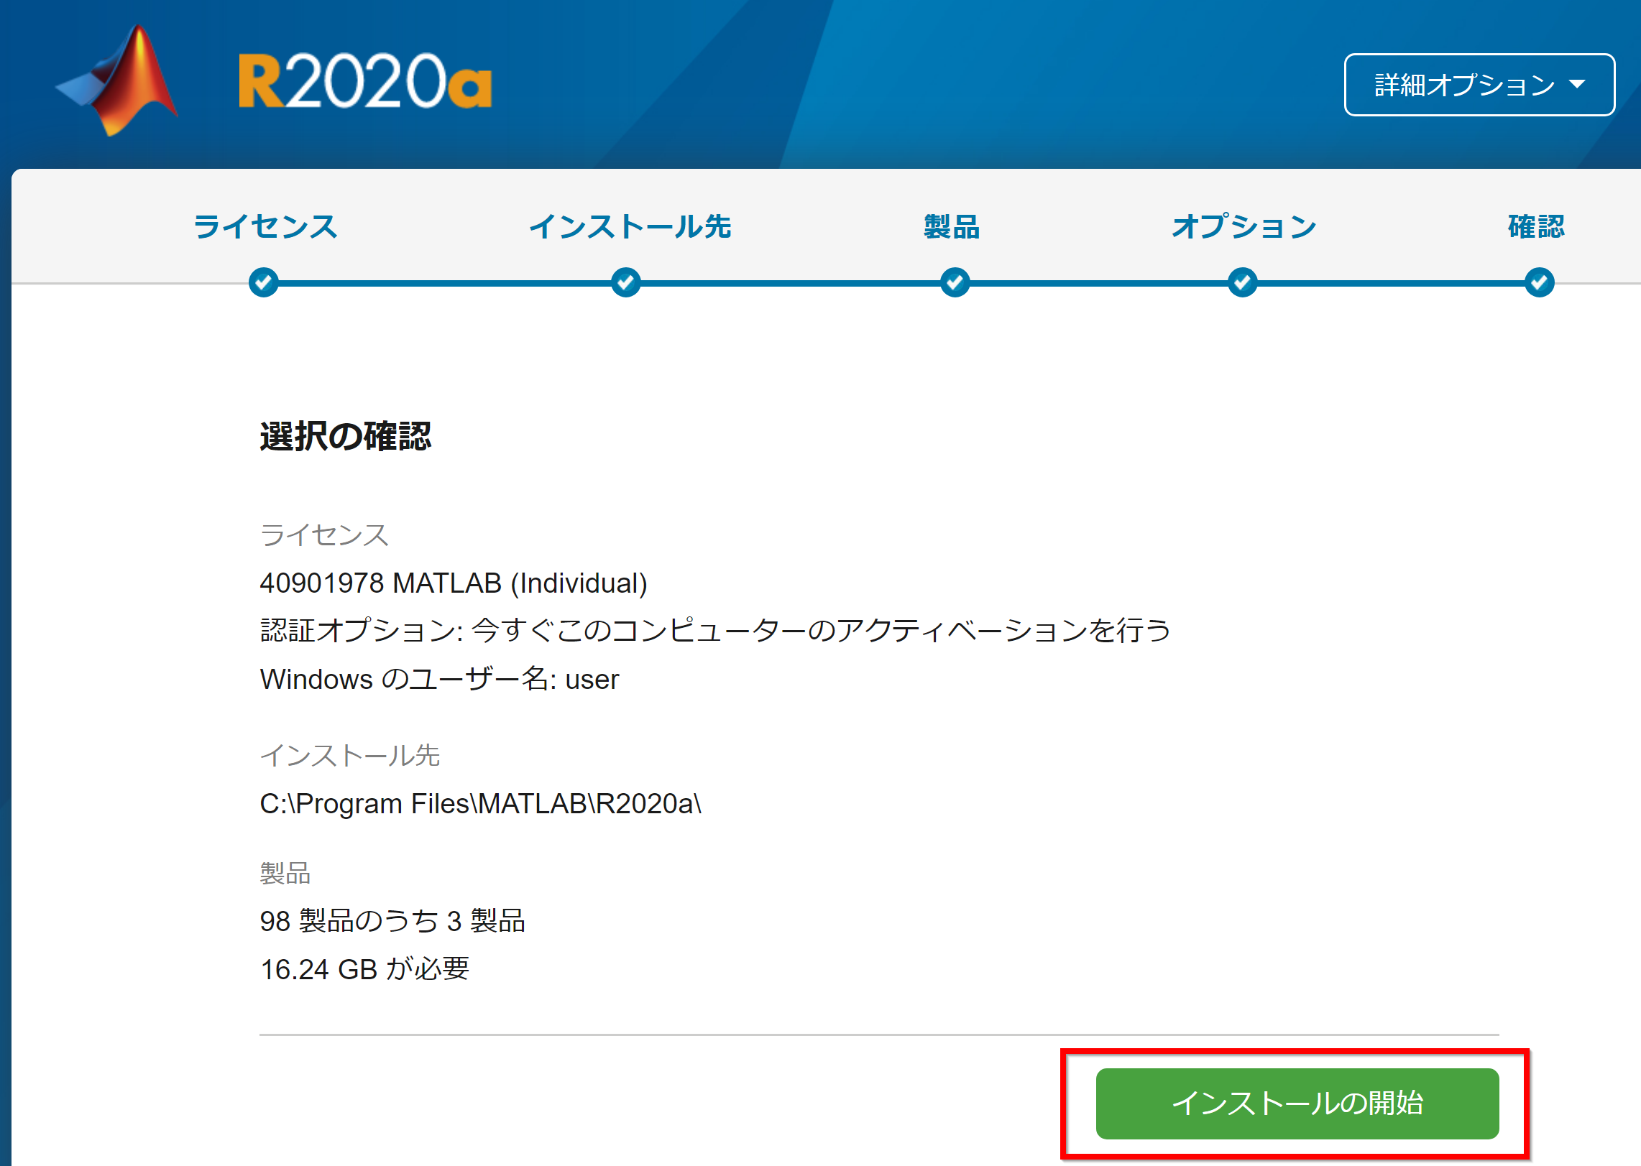Go to the ライセンス step tab
1641x1166 pixels.
pyautogui.click(x=265, y=226)
